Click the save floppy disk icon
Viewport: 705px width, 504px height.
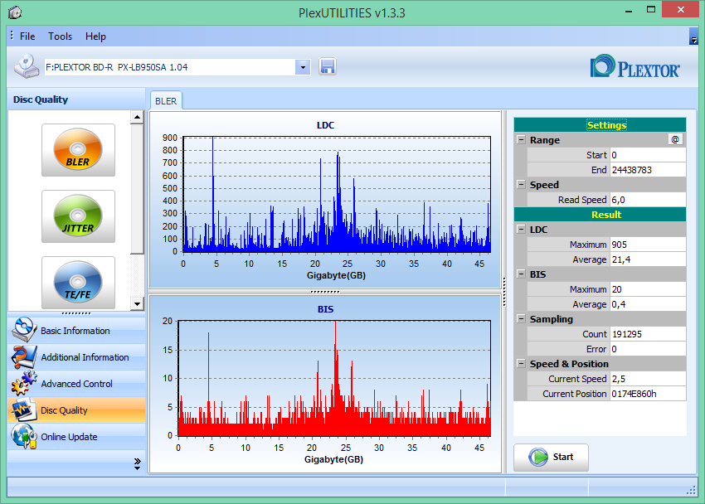click(x=328, y=67)
